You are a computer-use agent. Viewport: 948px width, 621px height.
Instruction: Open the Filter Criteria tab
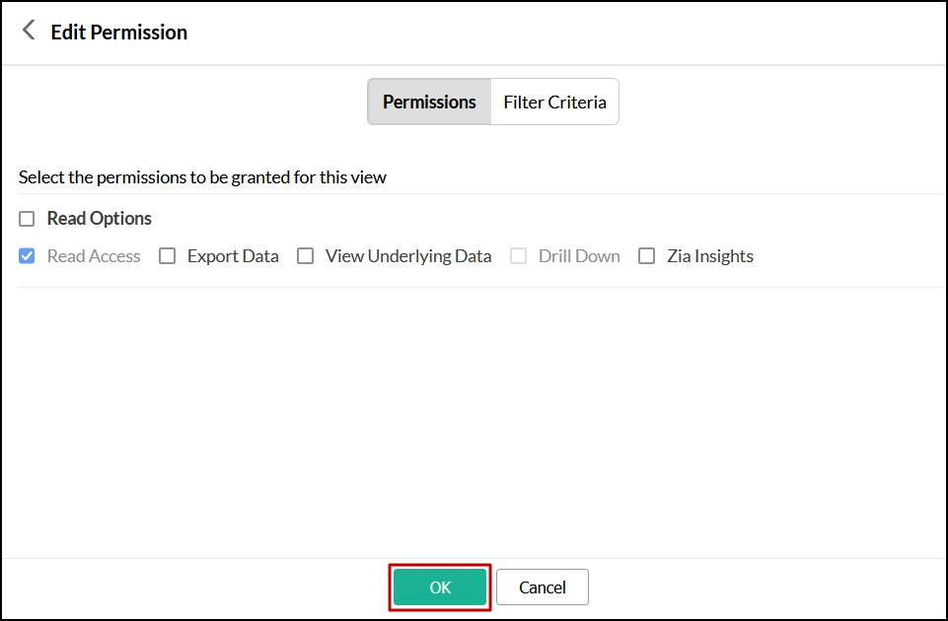[554, 103]
